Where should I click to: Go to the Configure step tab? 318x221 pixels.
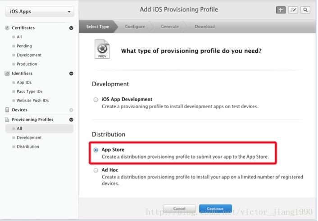pos(135,27)
